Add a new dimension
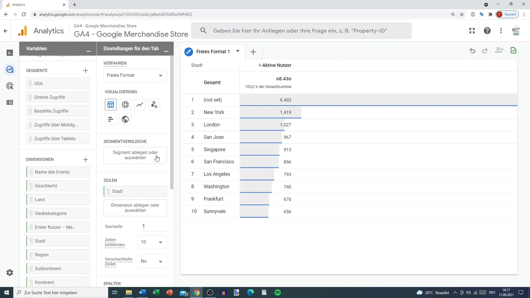The image size is (530, 298). click(86, 159)
